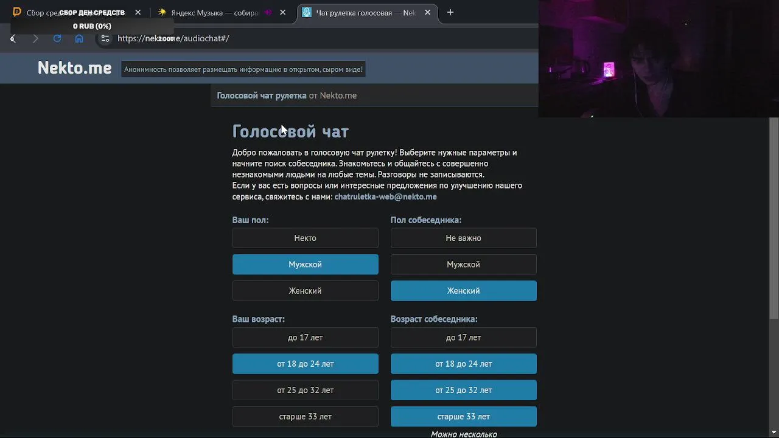This screenshot has height=438, width=779.
Task: Choose your age до 17 лет
Action: [306, 338]
